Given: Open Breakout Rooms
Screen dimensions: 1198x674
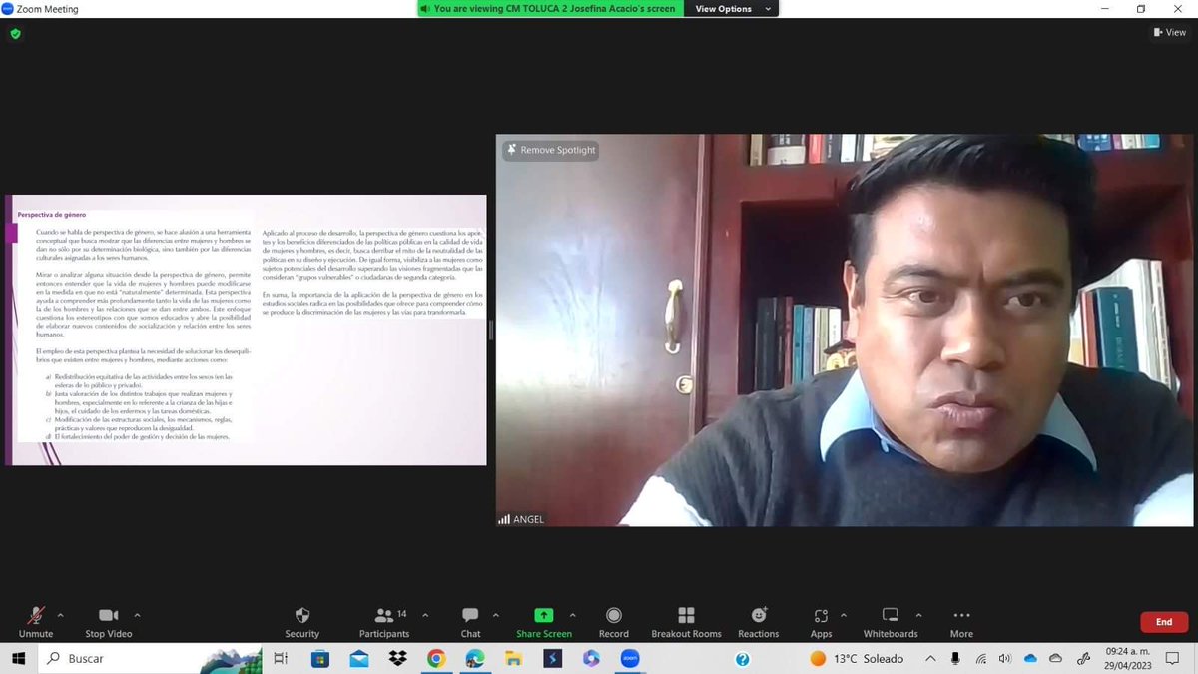Looking at the screenshot, I should click(686, 622).
